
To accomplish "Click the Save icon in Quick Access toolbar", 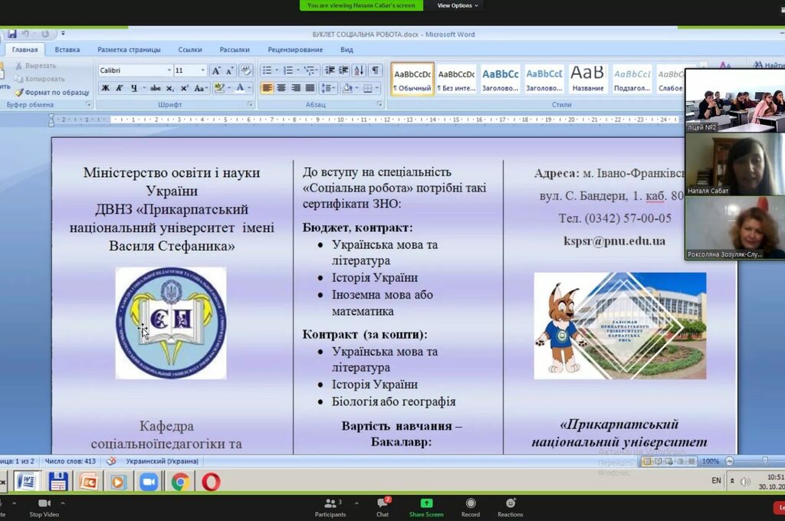I will 12,34.
